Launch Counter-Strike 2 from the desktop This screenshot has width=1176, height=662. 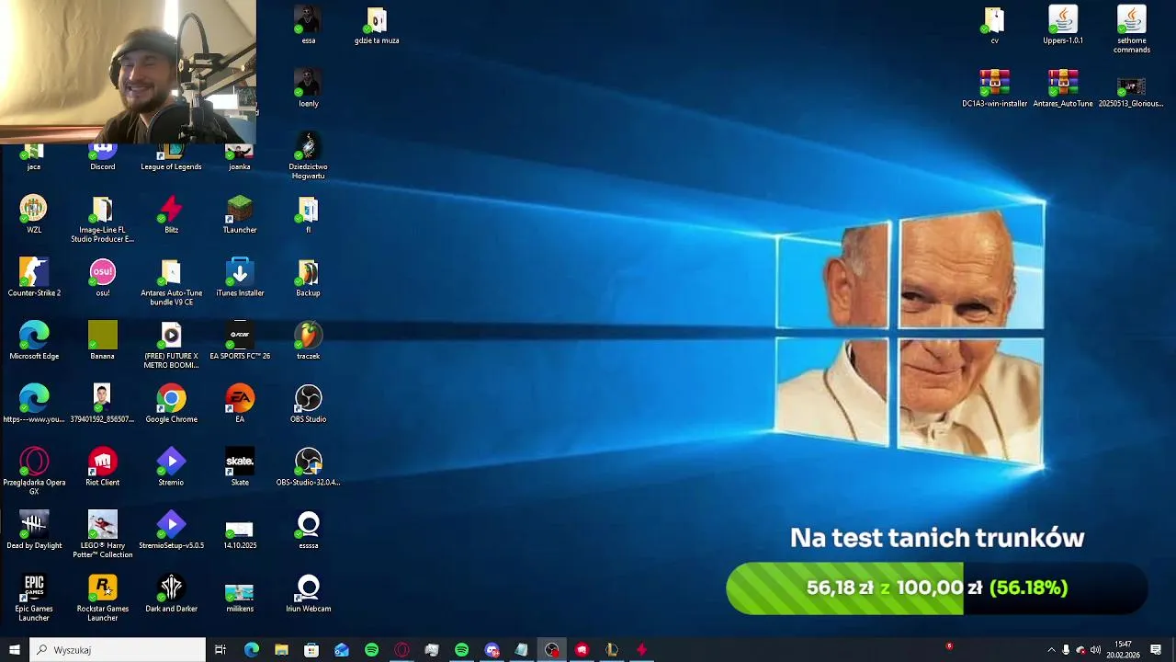(34, 278)
